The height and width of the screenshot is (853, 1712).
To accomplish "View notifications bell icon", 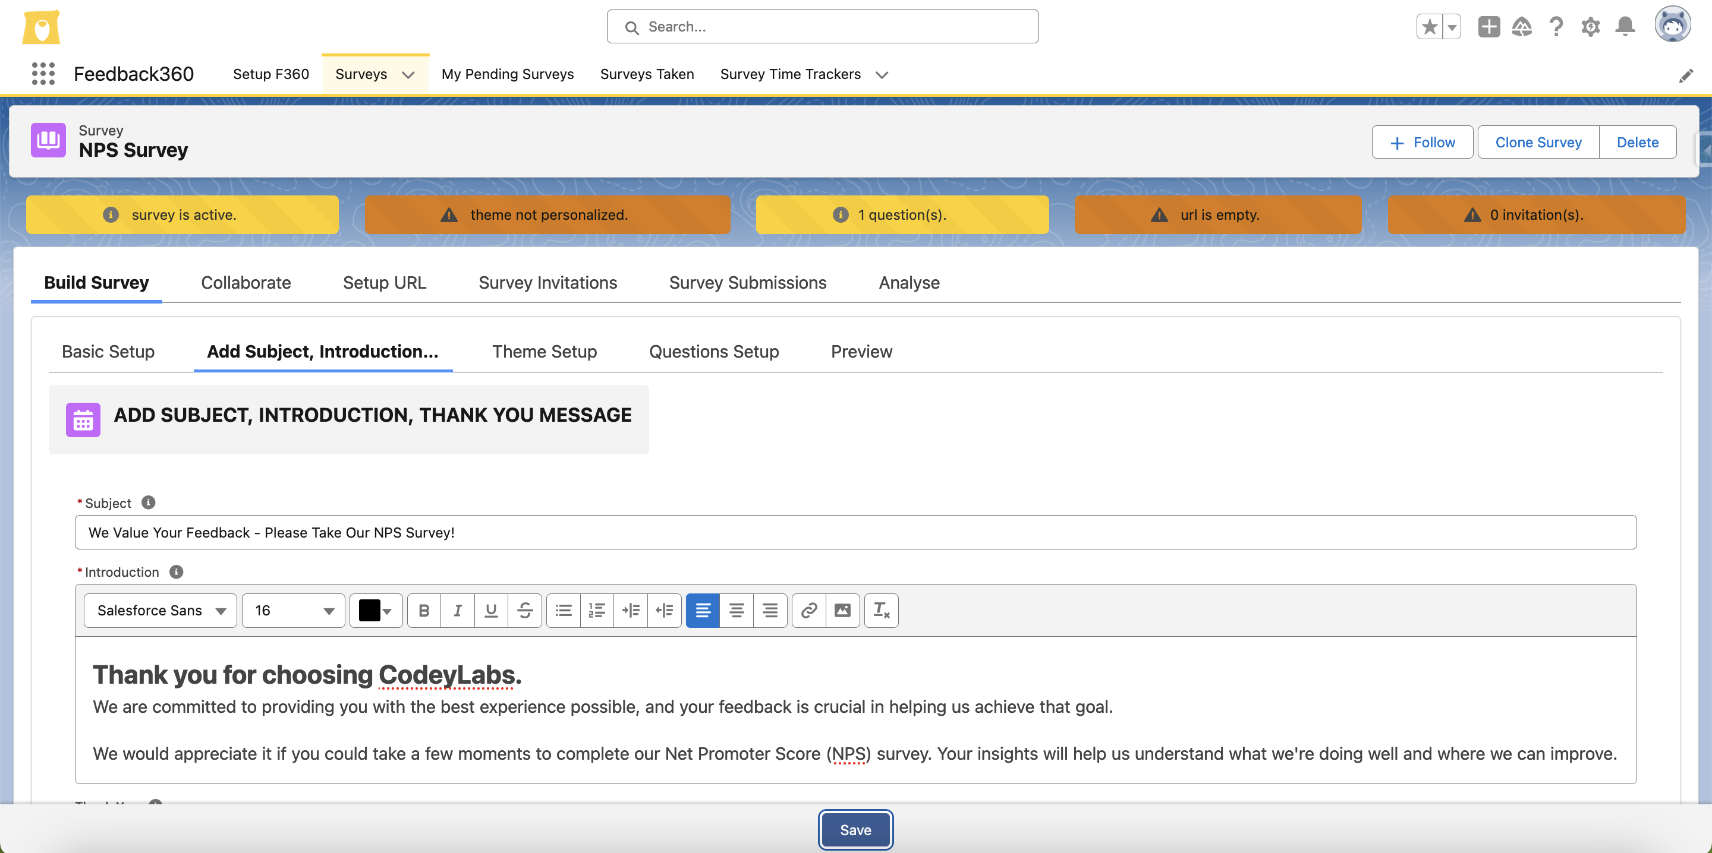I will [x=1625, y=27].
